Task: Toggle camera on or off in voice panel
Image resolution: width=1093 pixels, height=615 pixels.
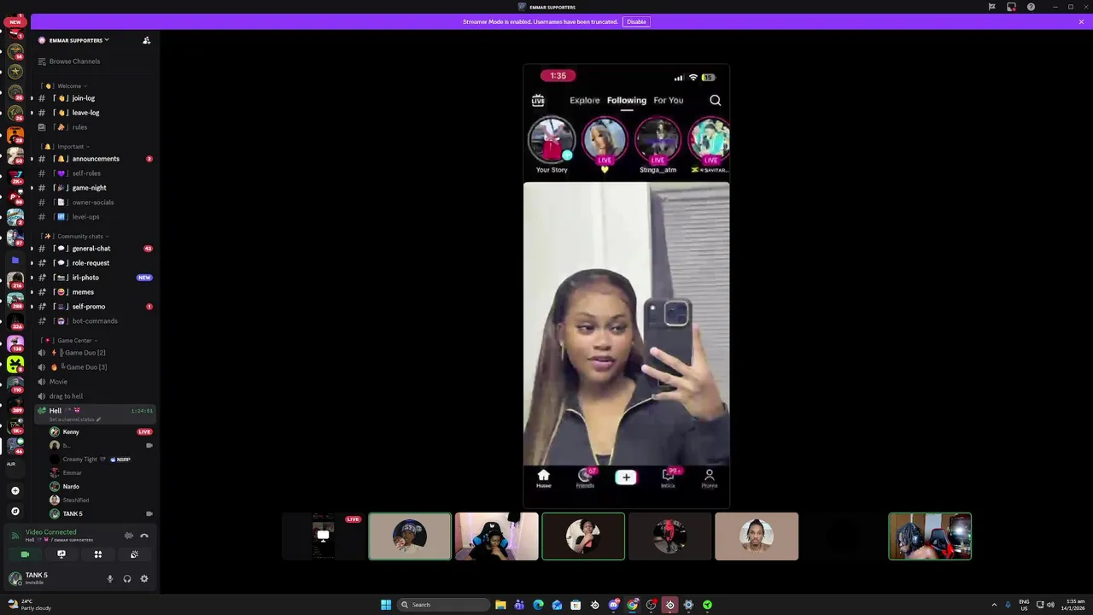Action: (25, 554)
